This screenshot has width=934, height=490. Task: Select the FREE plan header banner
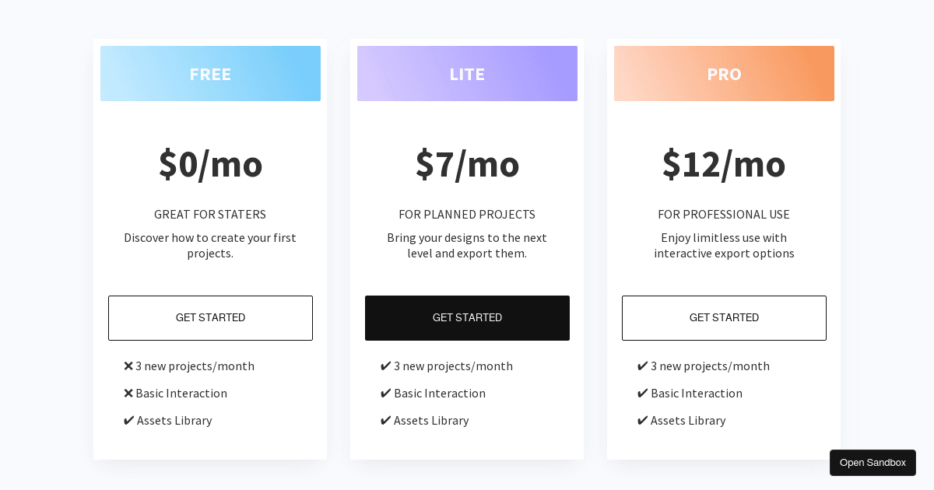tap(210, 73)
